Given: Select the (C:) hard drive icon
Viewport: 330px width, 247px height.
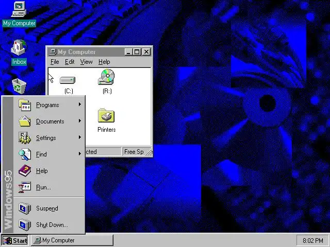Looking at the screenshot, I should 68,80.
